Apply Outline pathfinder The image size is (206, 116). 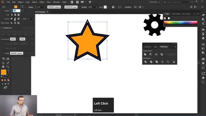coord(168,62)
